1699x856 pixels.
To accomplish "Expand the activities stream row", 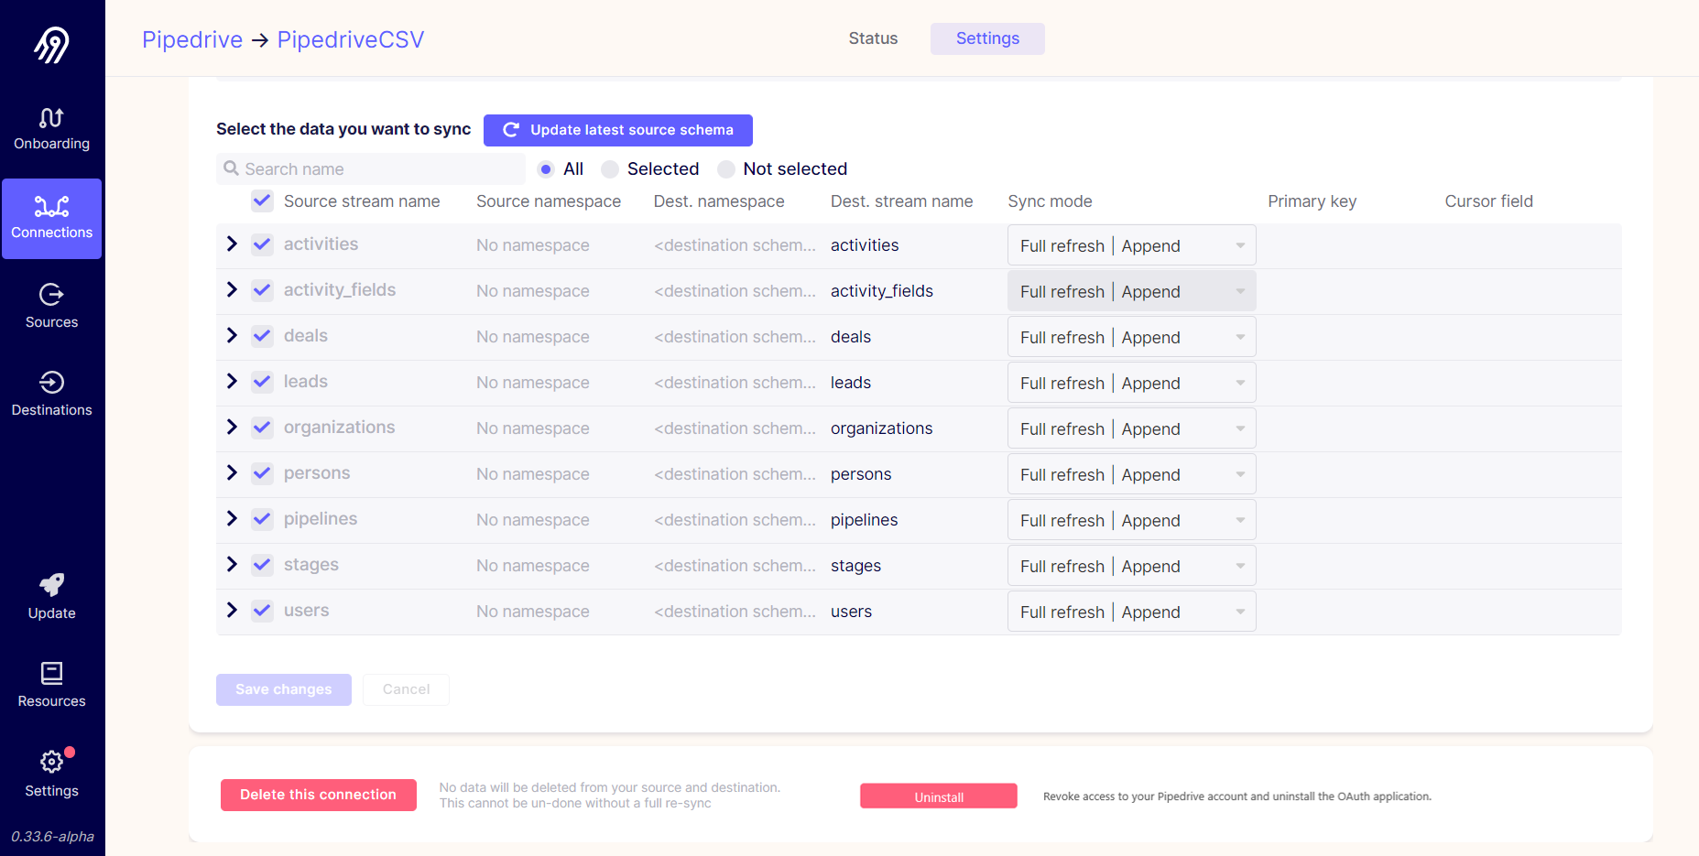I will tap(232, 244).
